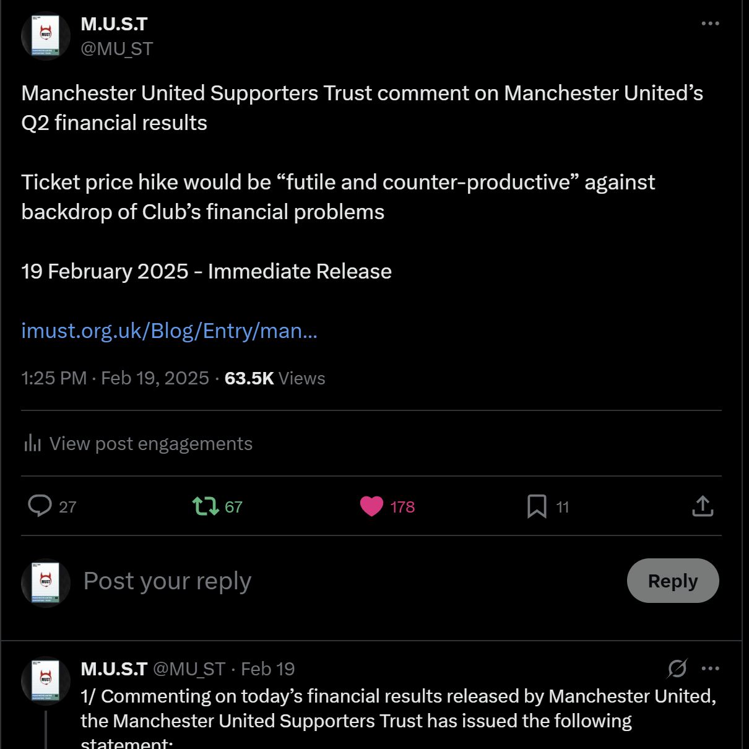Image resolution: width=749 pixels, height=749 pixels.
Task: View post engagements
Action: [150, 444]
